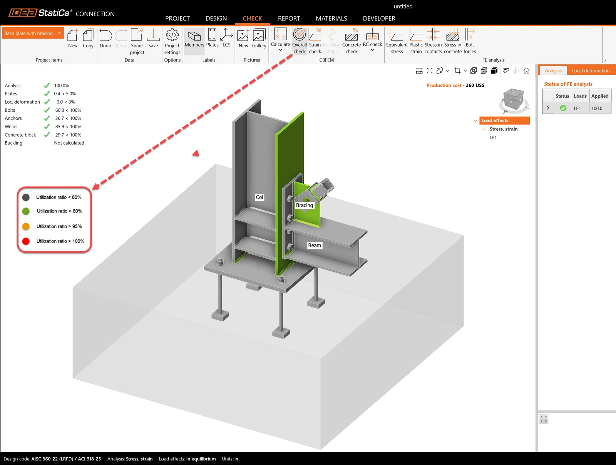Open the REPORT tab
616x465 pixels.
click(289, 18)
